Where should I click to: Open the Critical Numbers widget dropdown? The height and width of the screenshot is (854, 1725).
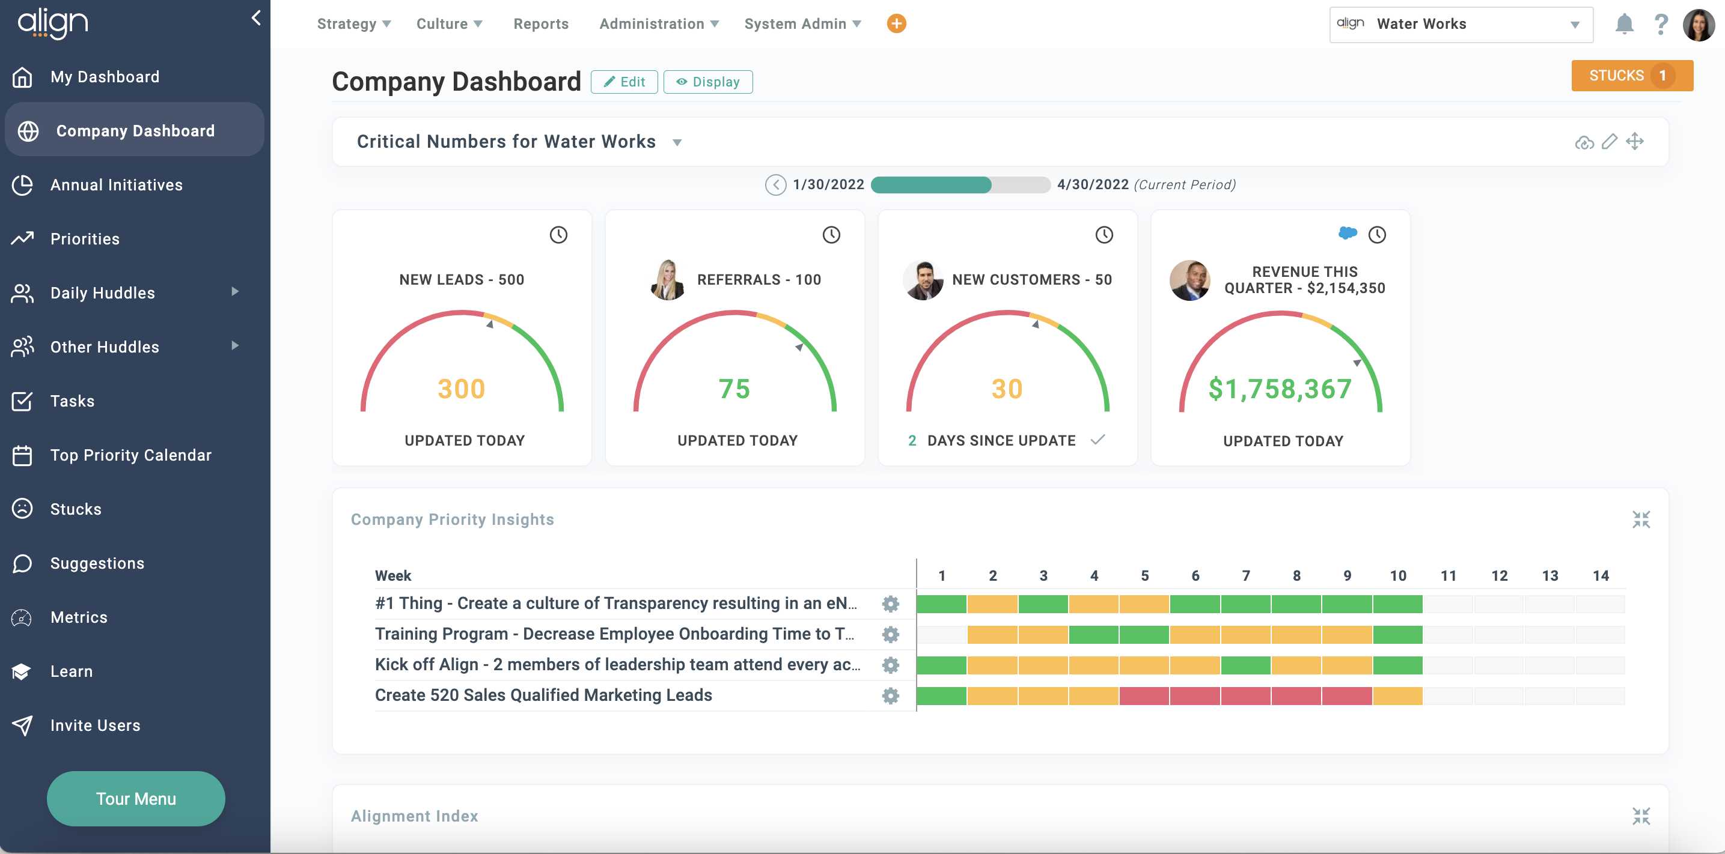[x=677, y=142]
